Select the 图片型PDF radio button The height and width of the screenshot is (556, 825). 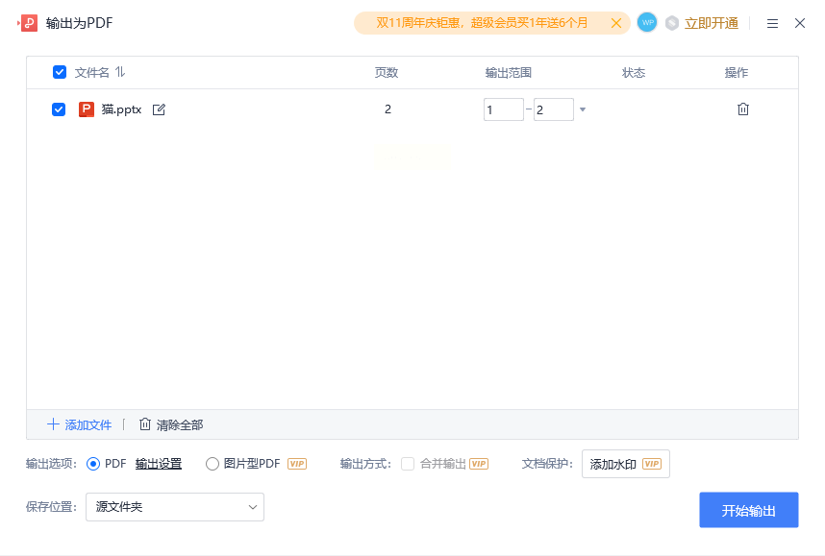click(x=212, y=464)
